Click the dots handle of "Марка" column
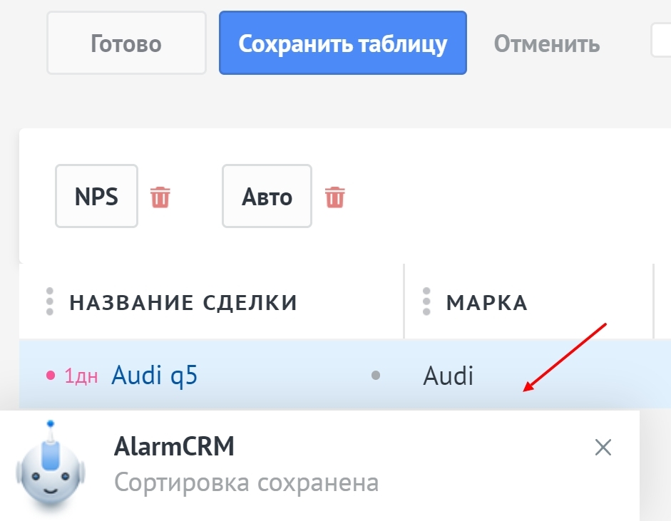671x521 pixels. [x=426, y=302]
